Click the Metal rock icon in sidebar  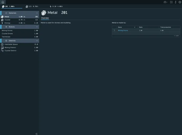click(x=2, y=17)
